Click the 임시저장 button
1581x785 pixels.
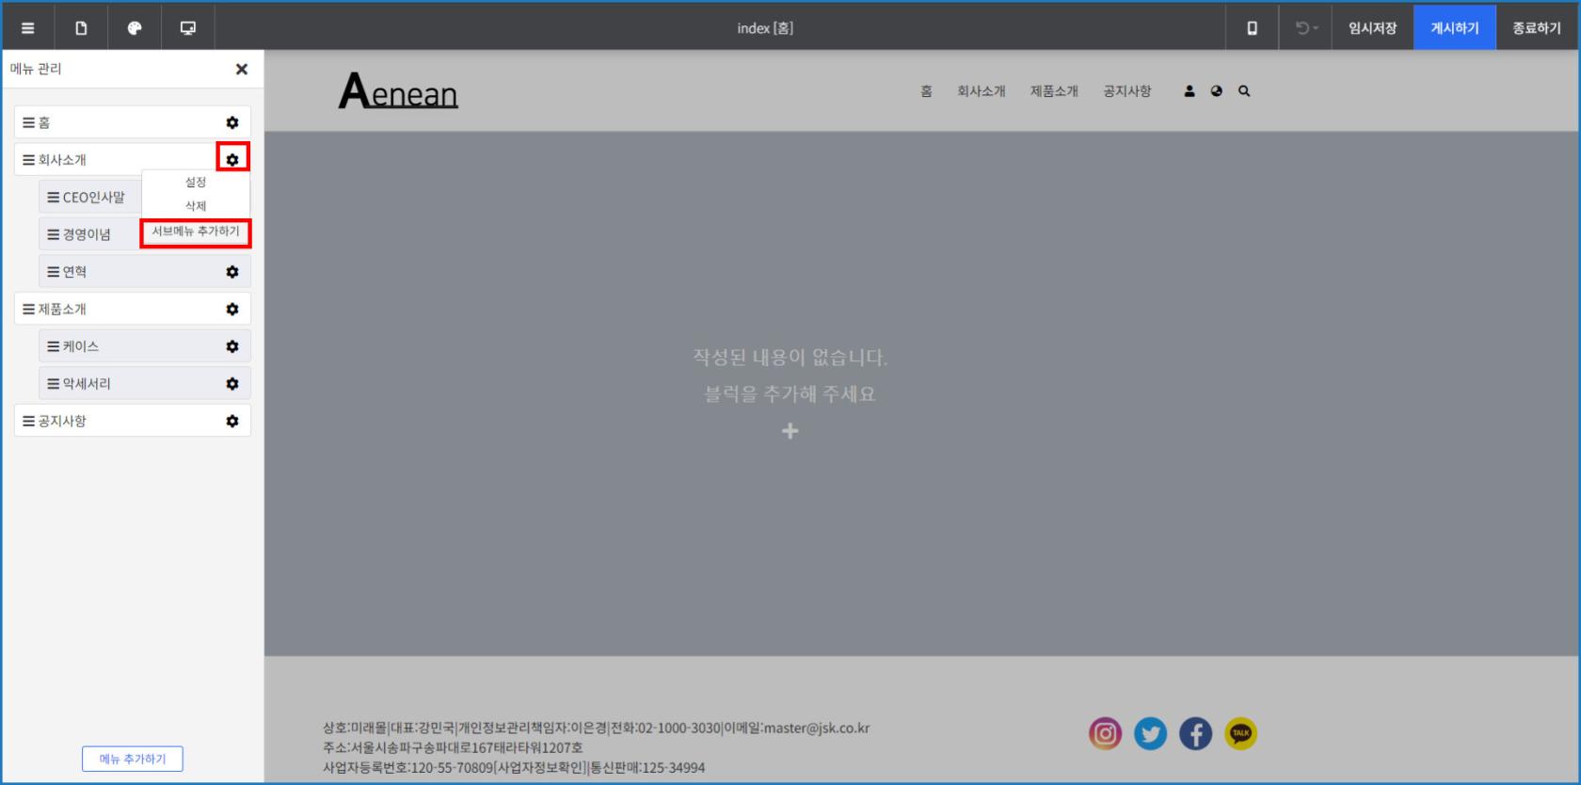tap(1372, 28)
